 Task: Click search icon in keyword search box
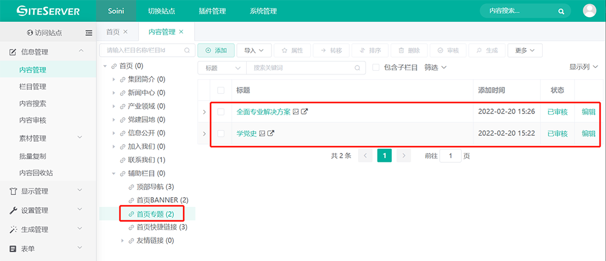[x=357, y=68]
